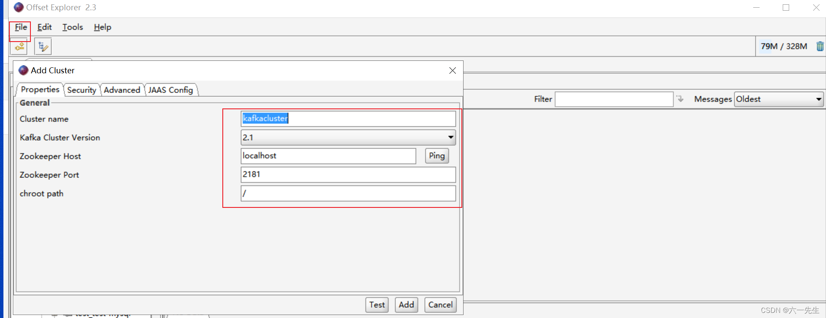Screen dimensions: 826x318
Task: Click the Test button
Action: tap(377, 305)
